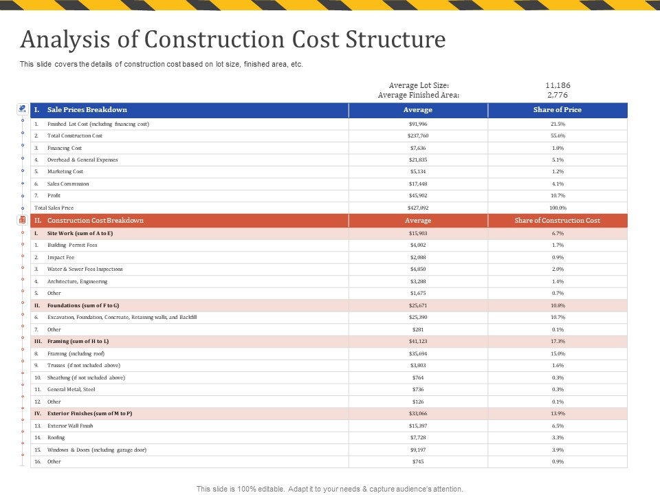Click 'Site Work (sum of A to E)' row

(x=329, y=234)
